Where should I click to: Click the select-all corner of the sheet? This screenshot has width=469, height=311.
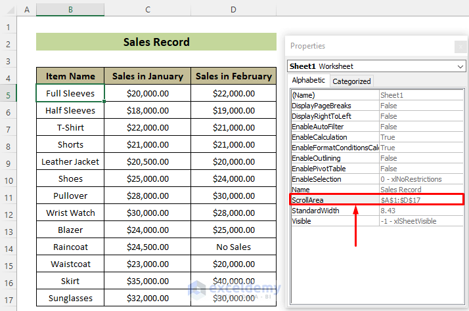(9, 10)
